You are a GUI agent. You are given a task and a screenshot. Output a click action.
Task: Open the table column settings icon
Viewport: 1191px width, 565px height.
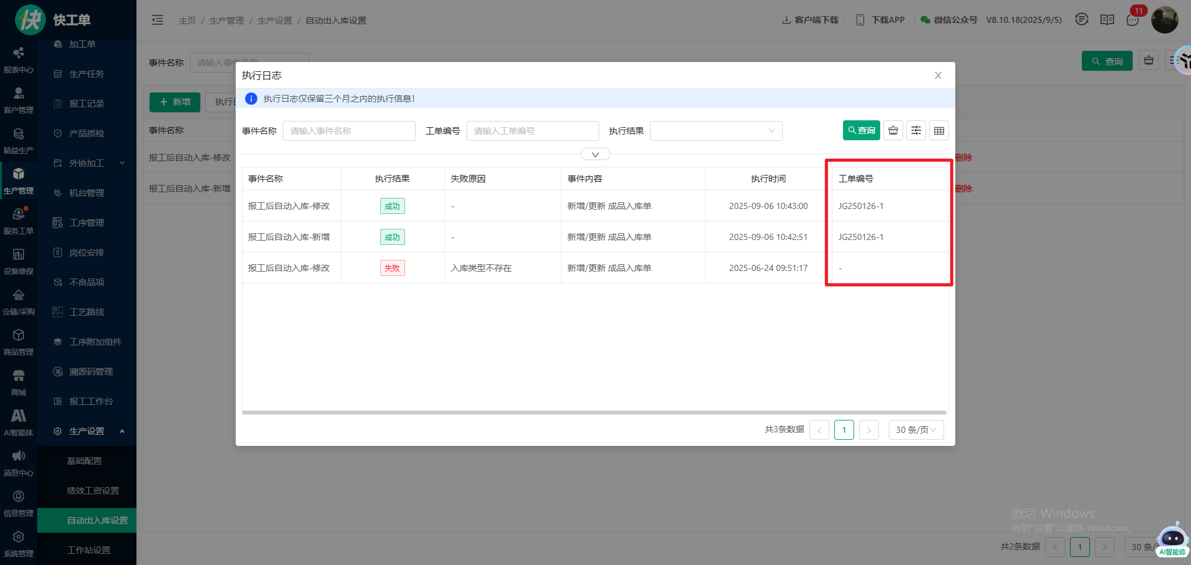[939, 130]
